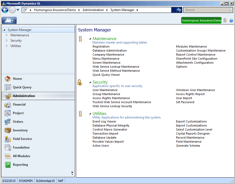The width and height of the screenshot is (235, 184).
Task: Open Crystal Reports Designer
Action: [x=193, y=134]
